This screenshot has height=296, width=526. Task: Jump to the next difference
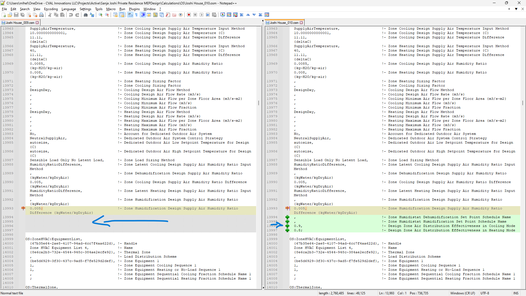tap(254, 15)
